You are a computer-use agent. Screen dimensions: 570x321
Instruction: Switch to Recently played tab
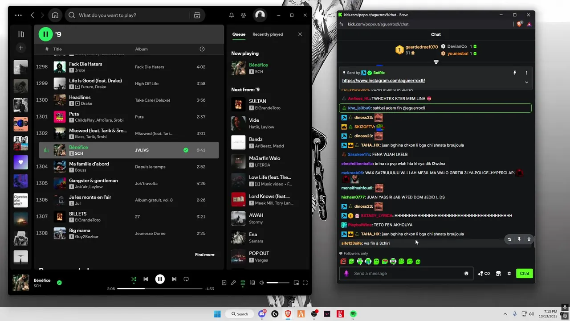click(268, 34)
